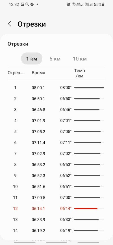Tap the LTE1 signal strength icon
This screenshot has height=245, width=113.
[x=80, y=4]
